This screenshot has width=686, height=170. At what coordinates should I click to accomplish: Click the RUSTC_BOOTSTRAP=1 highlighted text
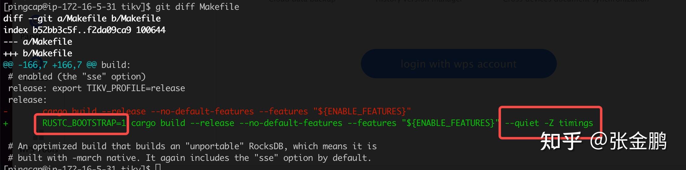click(x=84, y=123)
